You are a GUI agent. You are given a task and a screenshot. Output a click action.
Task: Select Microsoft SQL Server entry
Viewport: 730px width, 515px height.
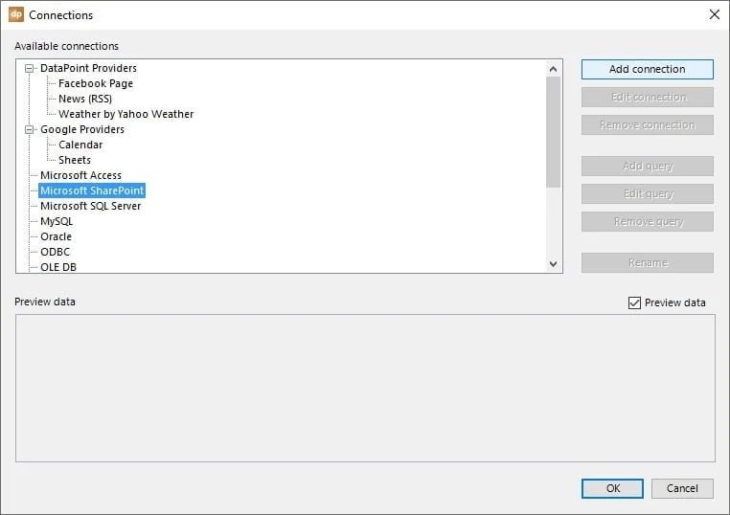(x=91, y=206)
